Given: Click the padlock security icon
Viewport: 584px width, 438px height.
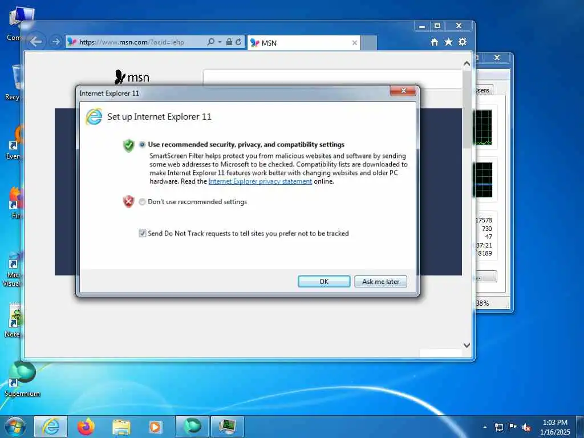Looking at the screenshot, I should coord(229,42).
